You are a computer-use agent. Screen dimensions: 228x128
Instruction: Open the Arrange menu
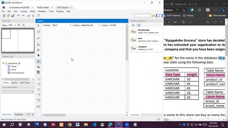click(x=24, y=11)
